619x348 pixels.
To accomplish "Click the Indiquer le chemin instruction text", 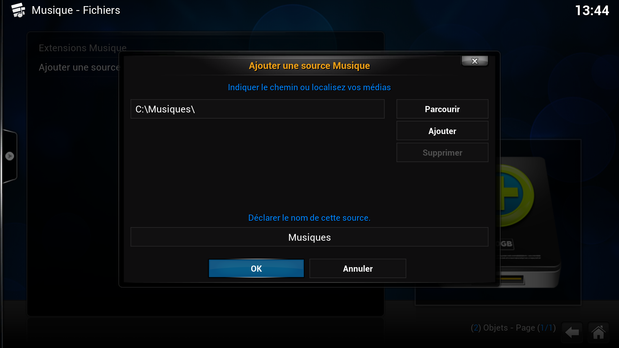I will 309,87.
